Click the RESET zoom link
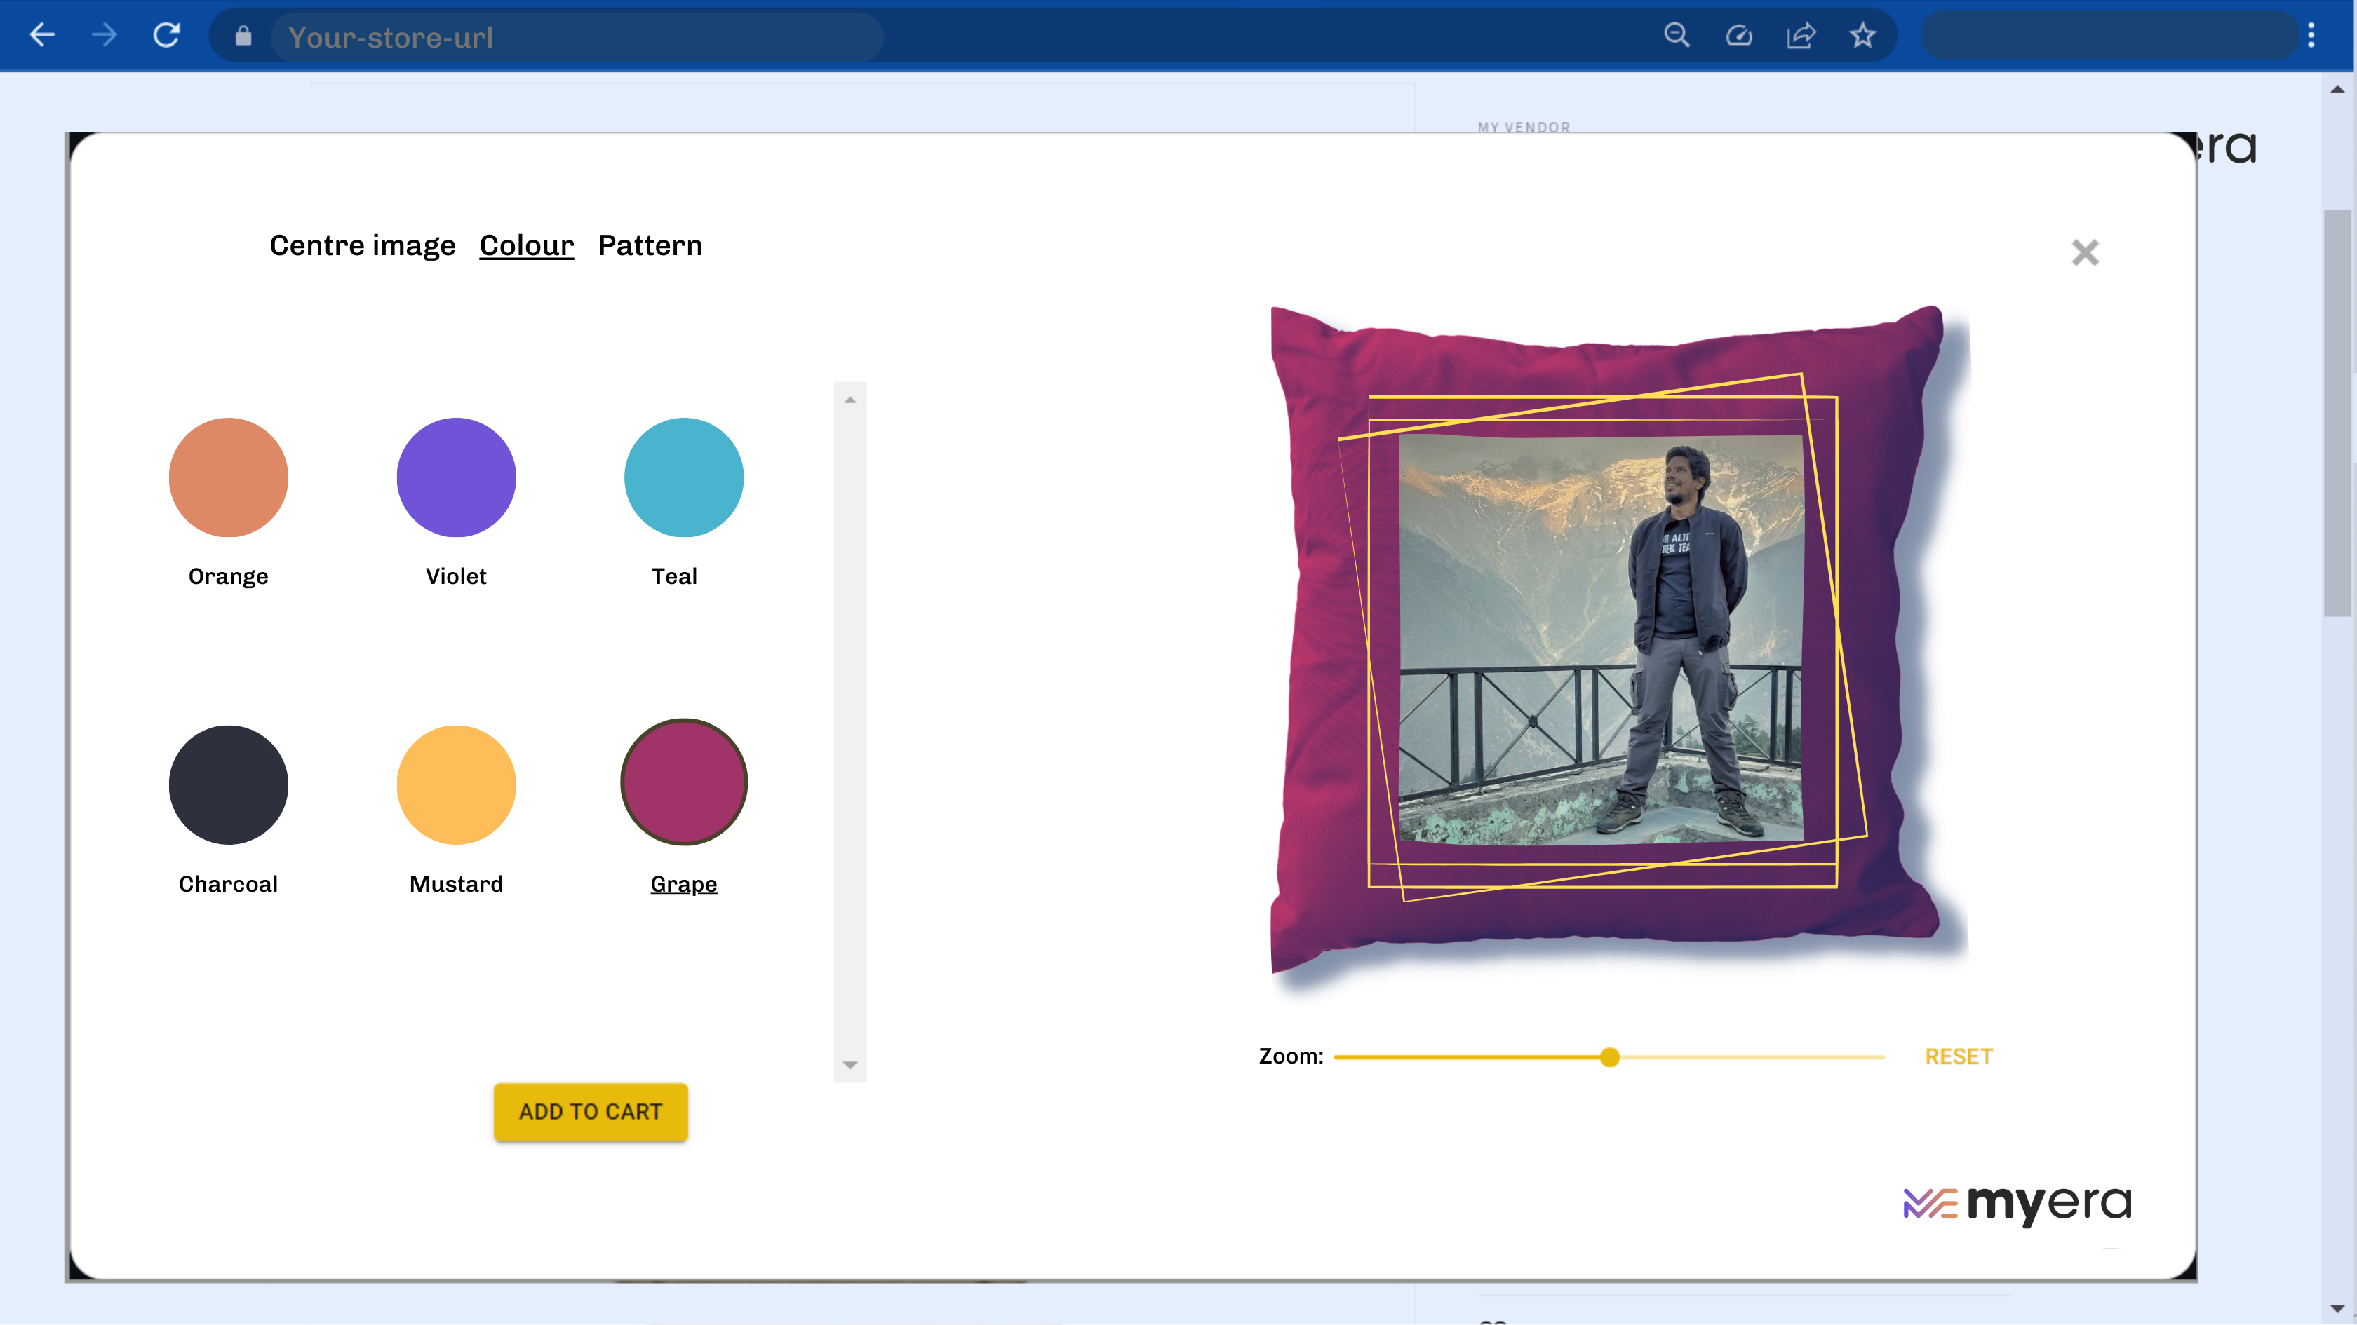Viewport: 2357px width, 1325px height. pos(1958,1056)
